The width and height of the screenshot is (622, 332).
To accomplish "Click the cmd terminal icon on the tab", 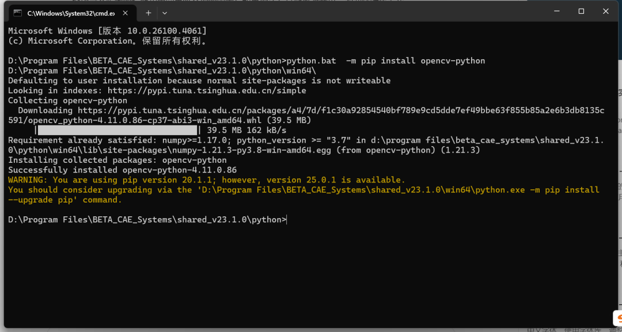I will click(x=17, y=13).
